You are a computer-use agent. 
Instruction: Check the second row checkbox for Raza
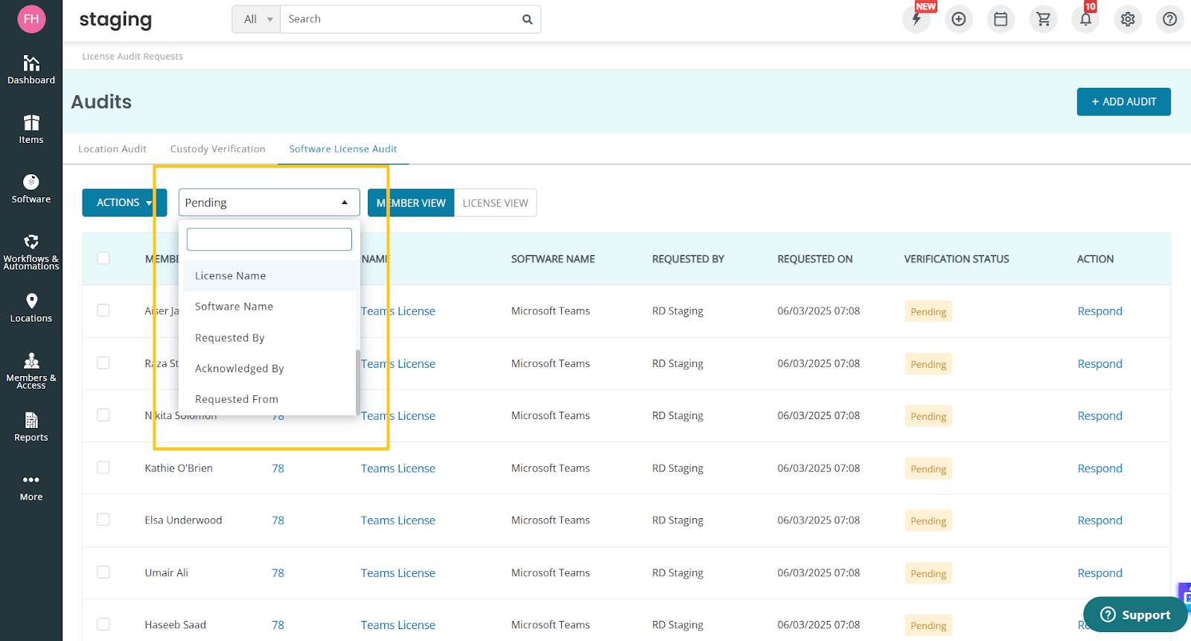pos(103,363)
